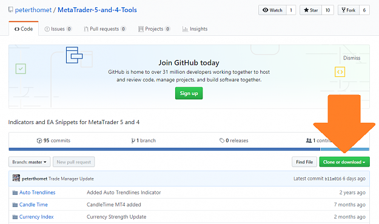The image size is (379, 224).
Task: Open the MetaTrader-5-and-4-Tools repository link
Action: [97, 10]
